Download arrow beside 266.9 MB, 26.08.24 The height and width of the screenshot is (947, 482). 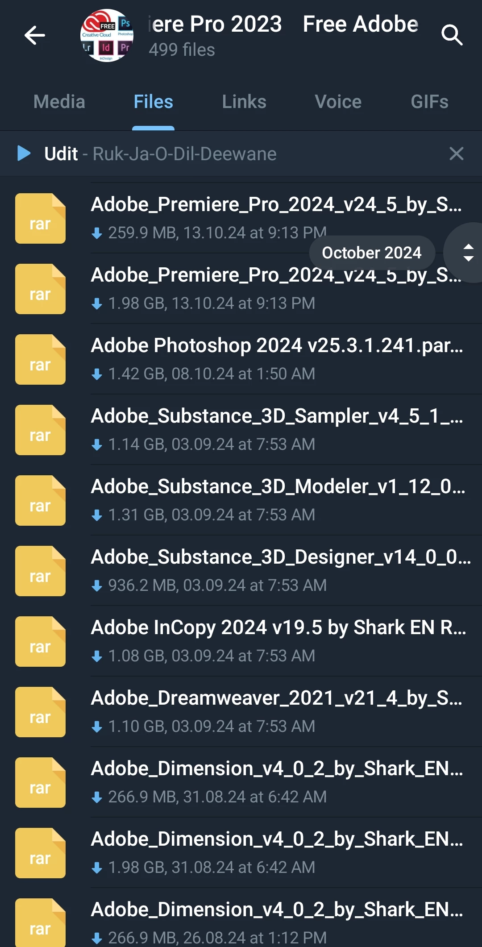[x=97, y=938]
